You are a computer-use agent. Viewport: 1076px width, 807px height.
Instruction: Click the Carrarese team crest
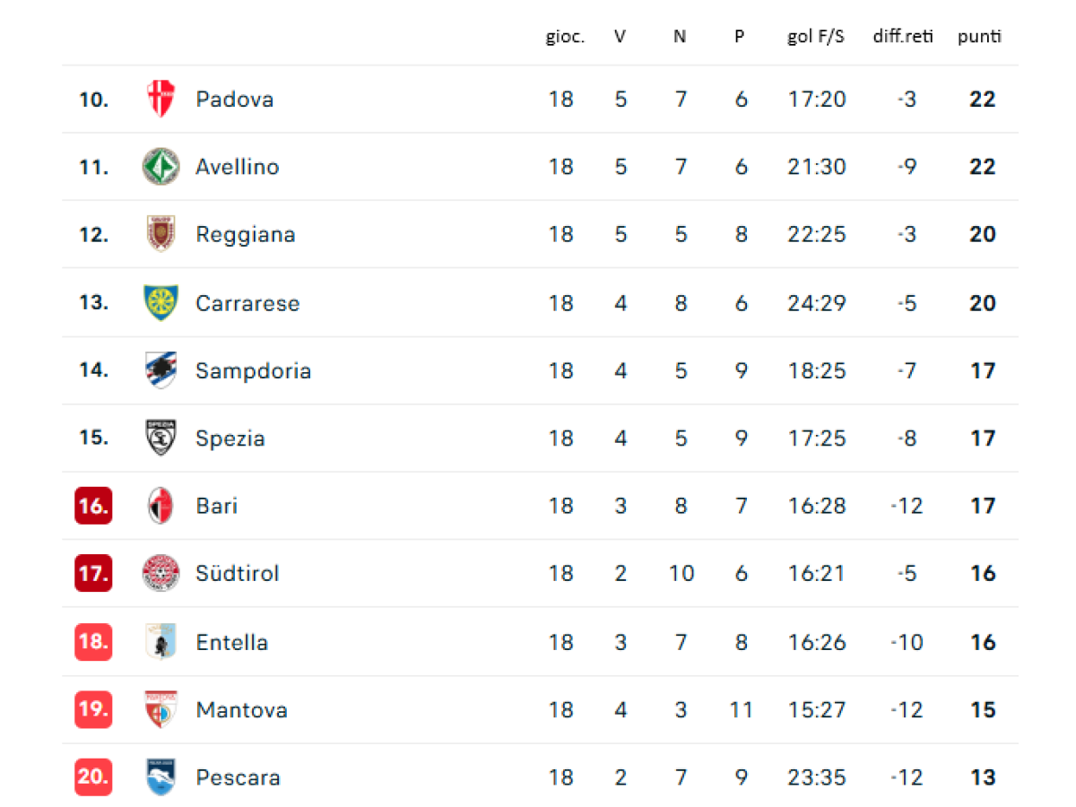[161, 302]
